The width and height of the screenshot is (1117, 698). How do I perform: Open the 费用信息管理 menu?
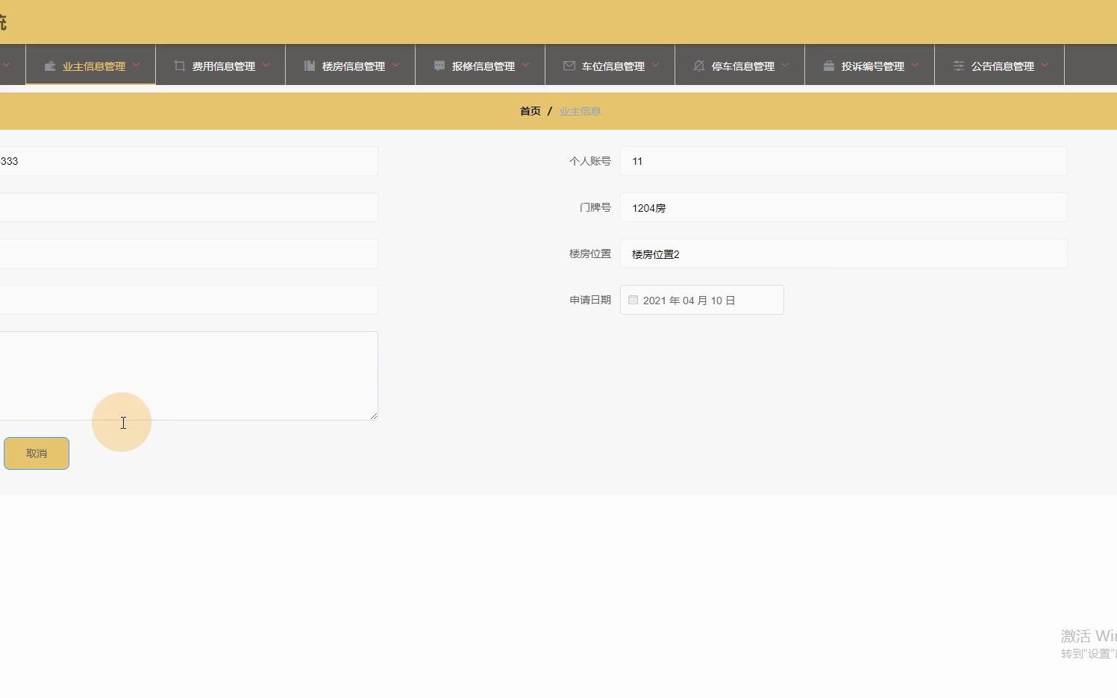click(221, 66)
